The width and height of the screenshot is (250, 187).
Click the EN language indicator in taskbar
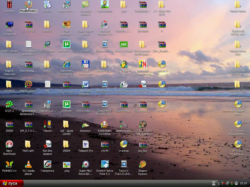click(214, 183)
